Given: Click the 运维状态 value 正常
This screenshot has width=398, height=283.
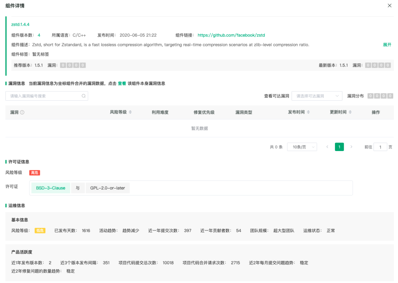Looking at the screenshot, I should point(331,230).
